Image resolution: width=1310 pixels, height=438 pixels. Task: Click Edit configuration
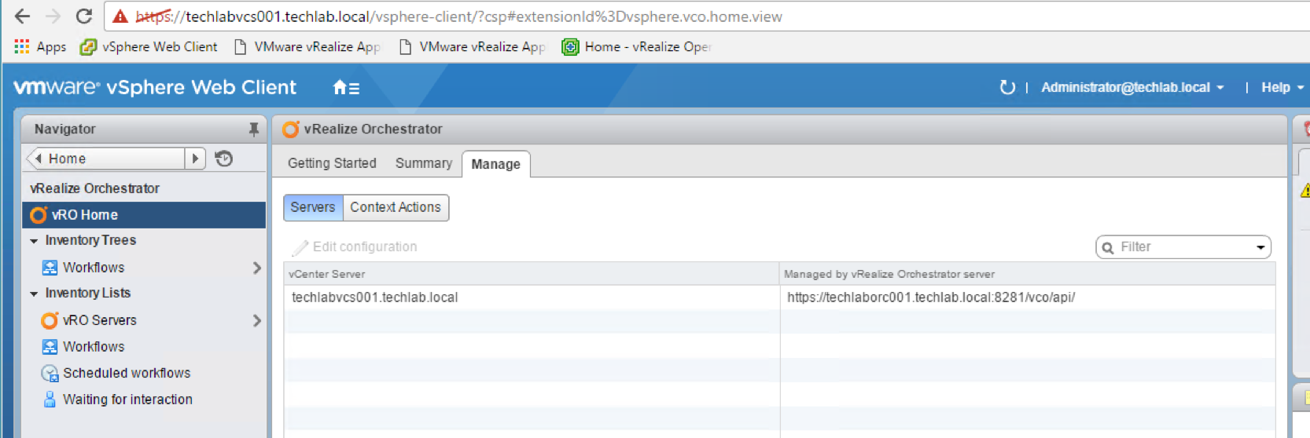(x=355, y=247)
